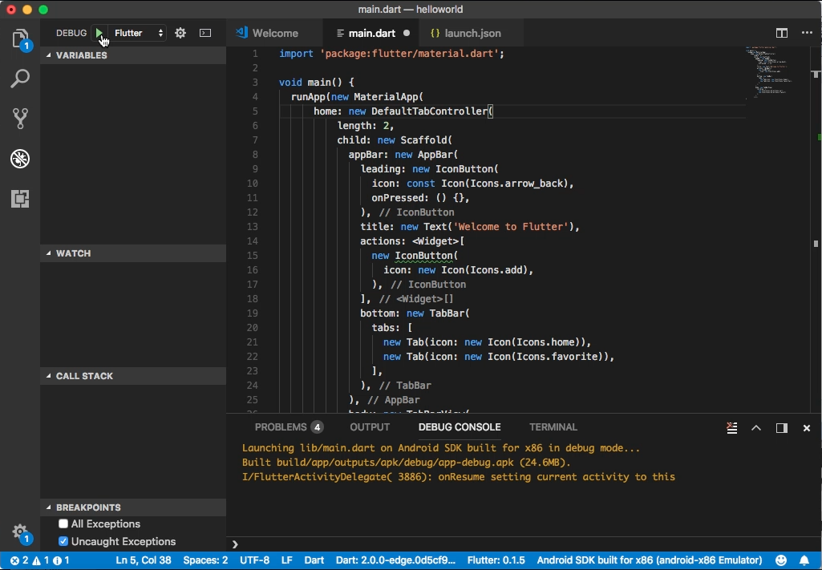This screenshot has height=570, width=822.
Task: Select the Flutter debug configuration dropdown
Action: point(139,33)
